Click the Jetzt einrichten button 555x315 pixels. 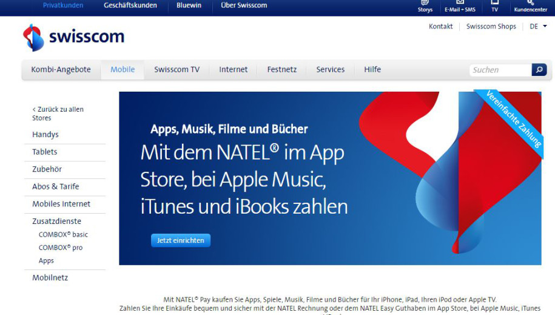(x=181, y=240)
